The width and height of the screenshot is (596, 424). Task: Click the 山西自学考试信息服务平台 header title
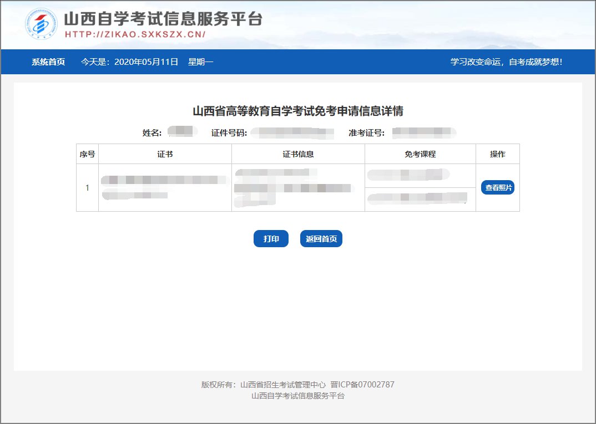tap(163, 19)
